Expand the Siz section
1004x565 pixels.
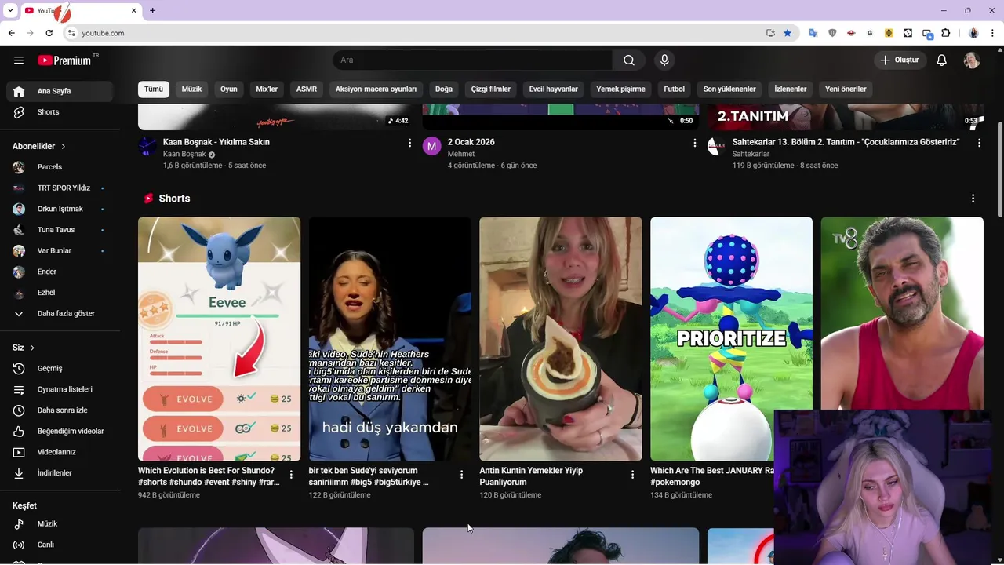pos(24,348)
